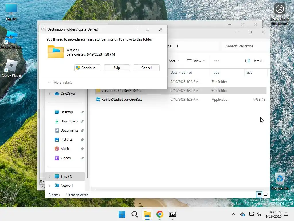Select This PC in navigation pane
Viewport: 294px width, 221px height.
pyautogui.click(x=65, y=176)
